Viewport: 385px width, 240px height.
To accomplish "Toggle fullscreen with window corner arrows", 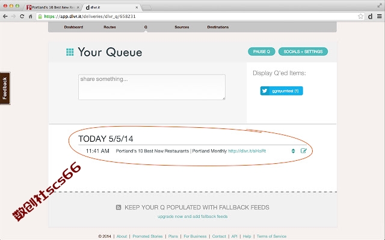I will 380,5.
